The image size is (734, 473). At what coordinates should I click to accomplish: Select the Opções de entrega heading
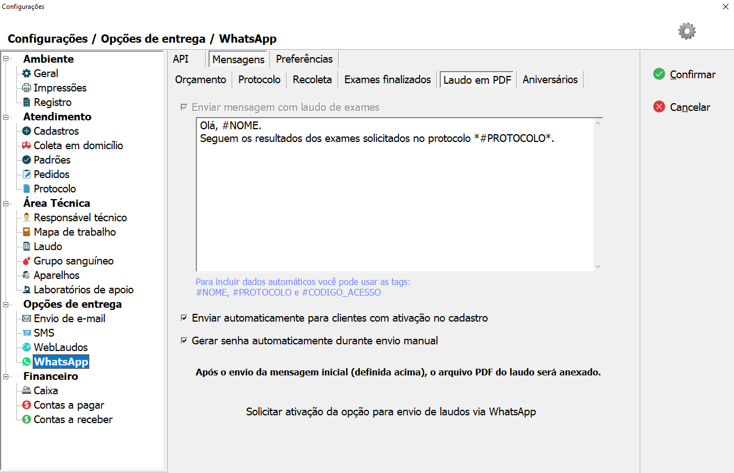pyautogui.click(x=73, y=304)
